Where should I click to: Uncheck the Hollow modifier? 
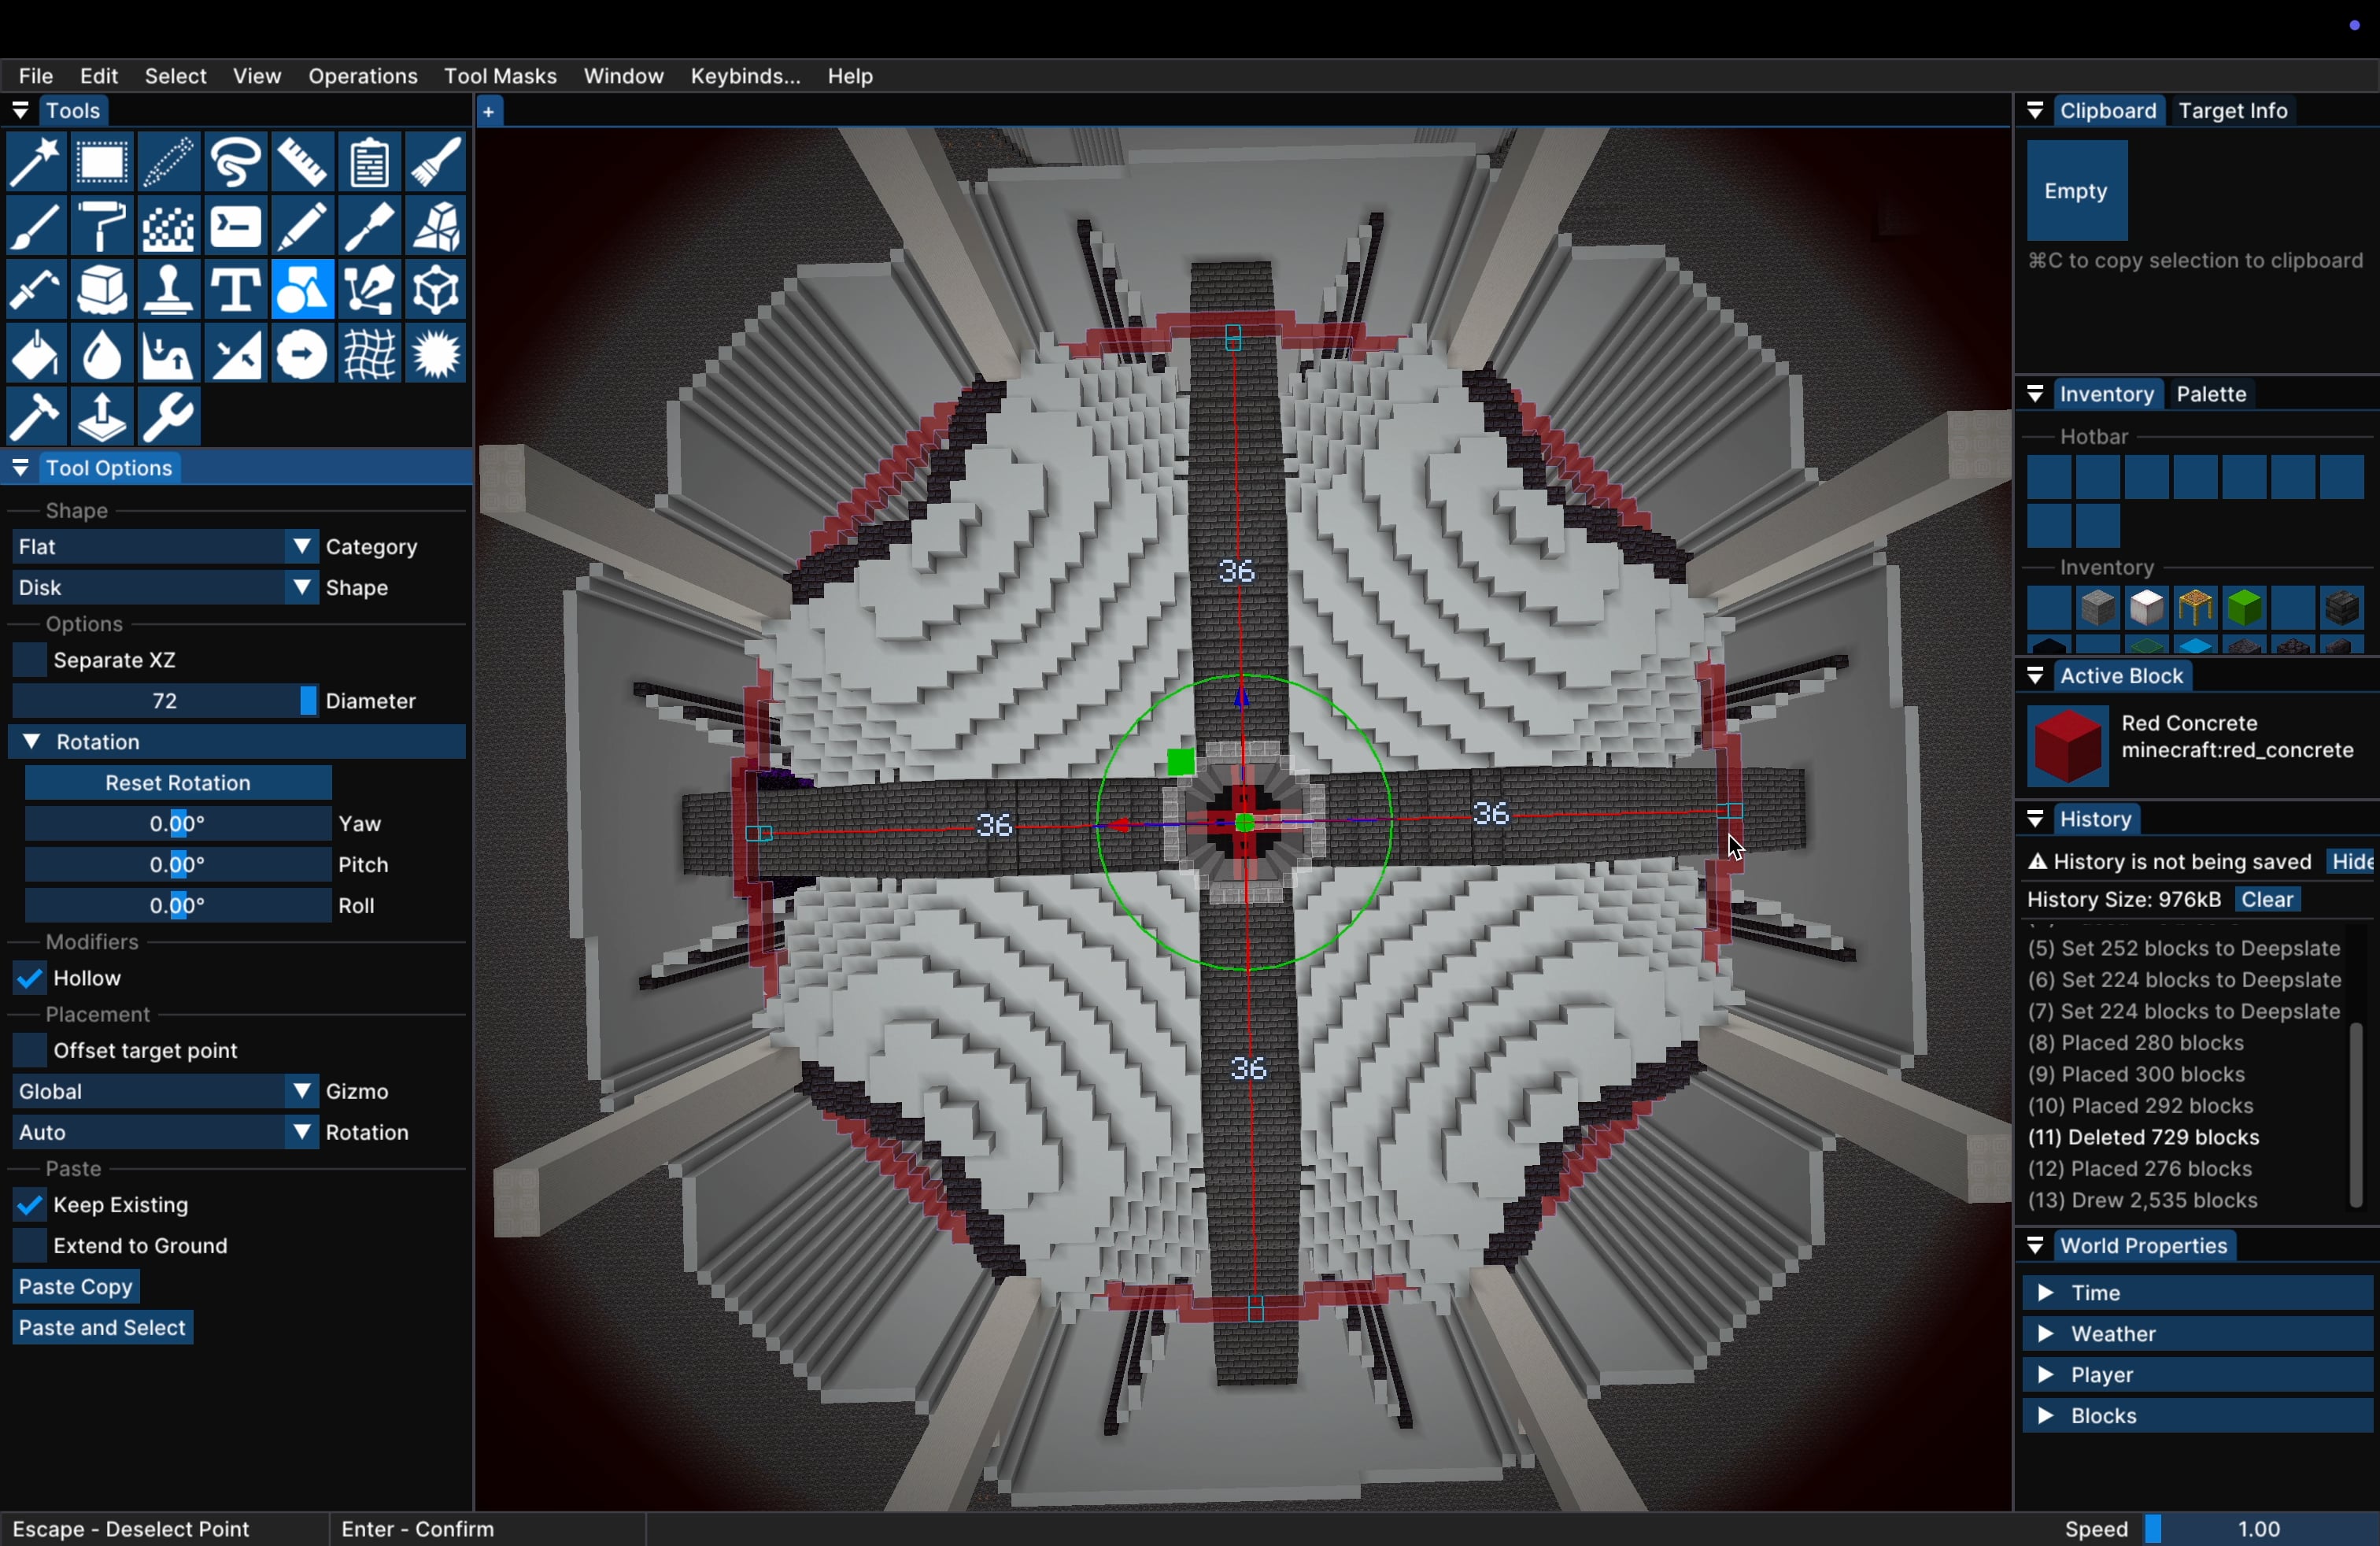[29, 978]
